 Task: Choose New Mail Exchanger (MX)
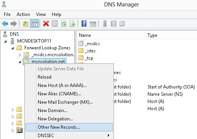69,102
